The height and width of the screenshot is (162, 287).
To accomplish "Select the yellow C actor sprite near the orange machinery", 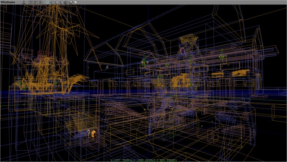I will click(161, 84).
